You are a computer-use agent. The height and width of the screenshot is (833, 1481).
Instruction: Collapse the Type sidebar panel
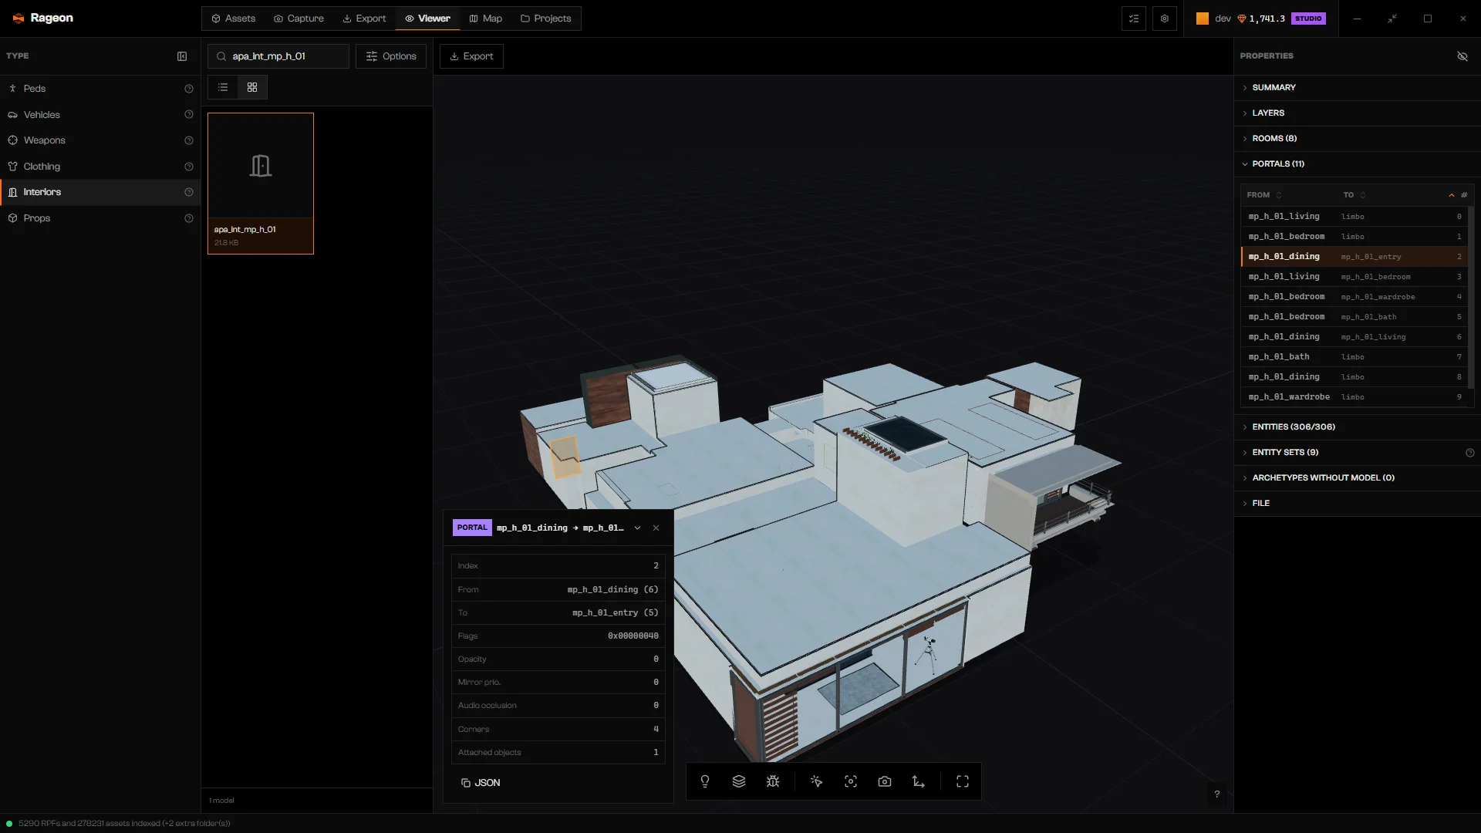pos(182,56)
